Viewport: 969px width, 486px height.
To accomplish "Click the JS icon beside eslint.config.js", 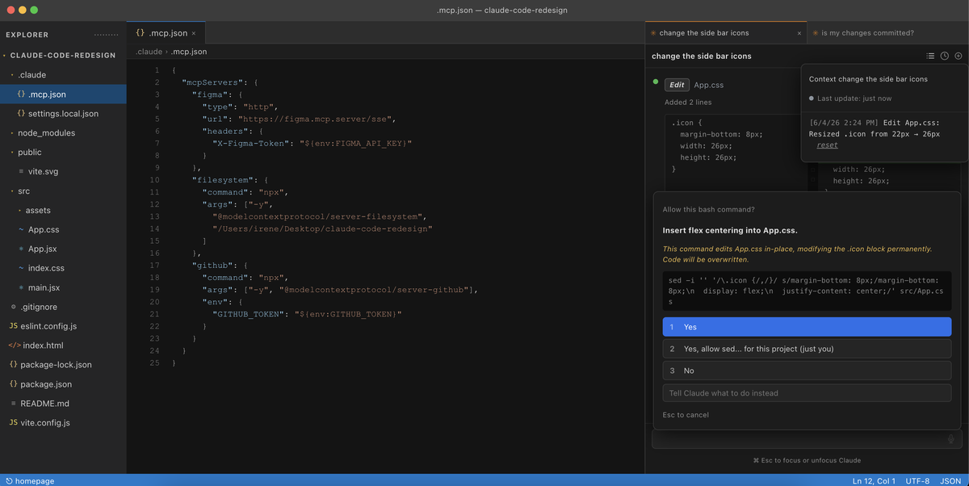I will point(14,326).
